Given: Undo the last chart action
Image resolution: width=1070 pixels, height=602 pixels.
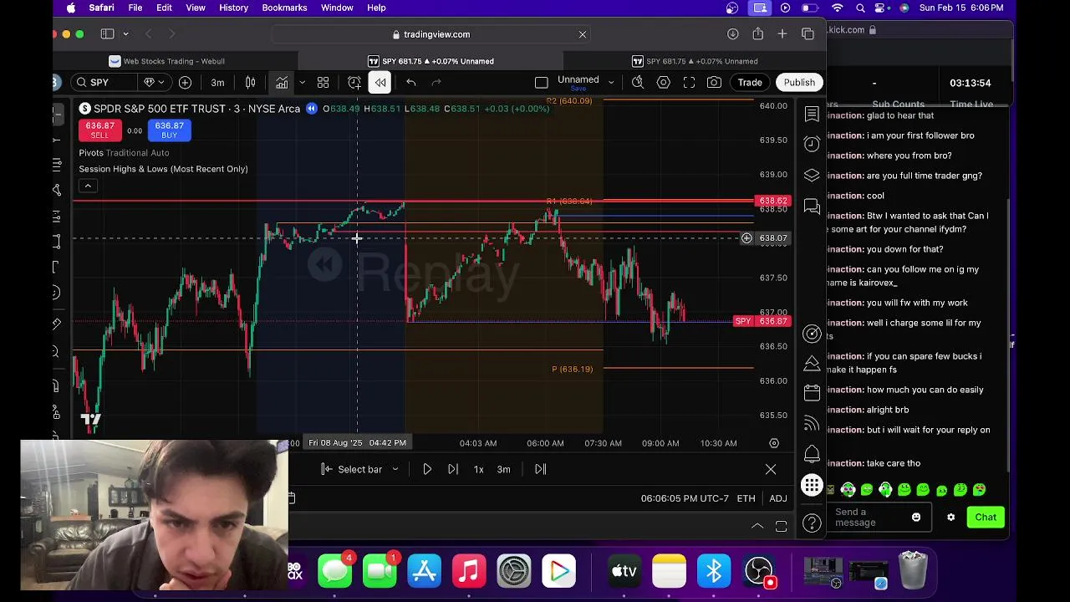Looking at the screenshot, I should tap(410, 82).
